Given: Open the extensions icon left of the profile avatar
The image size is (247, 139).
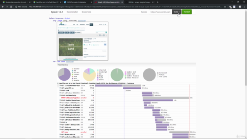Looking at the screenshot, I should pyautogui.click(x=234, y=7).
